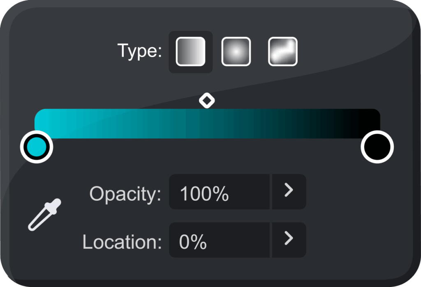Click the Type label
Screen dimensions: 421x287
point(140,51)
